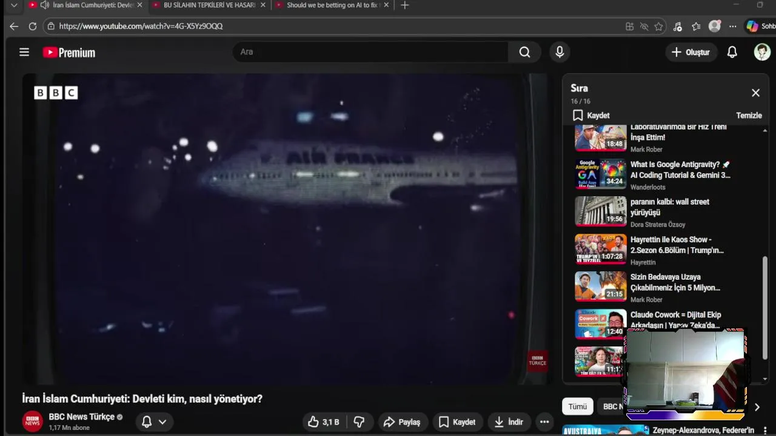Download the video with İndir
776x436 pixels.
pyautogui.click(x=509, y=422)
